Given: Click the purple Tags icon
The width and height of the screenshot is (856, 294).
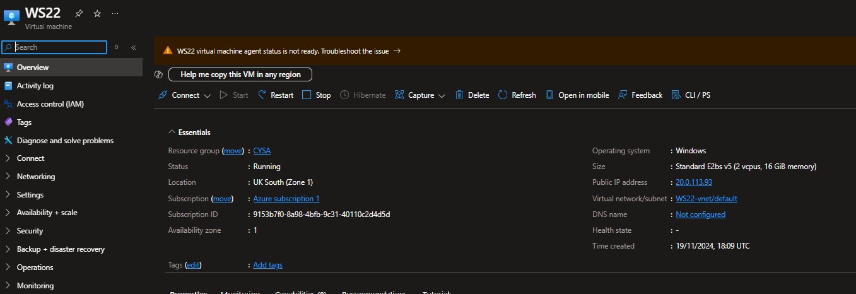Looking at the screenshot, I should [x=8, y=122].
